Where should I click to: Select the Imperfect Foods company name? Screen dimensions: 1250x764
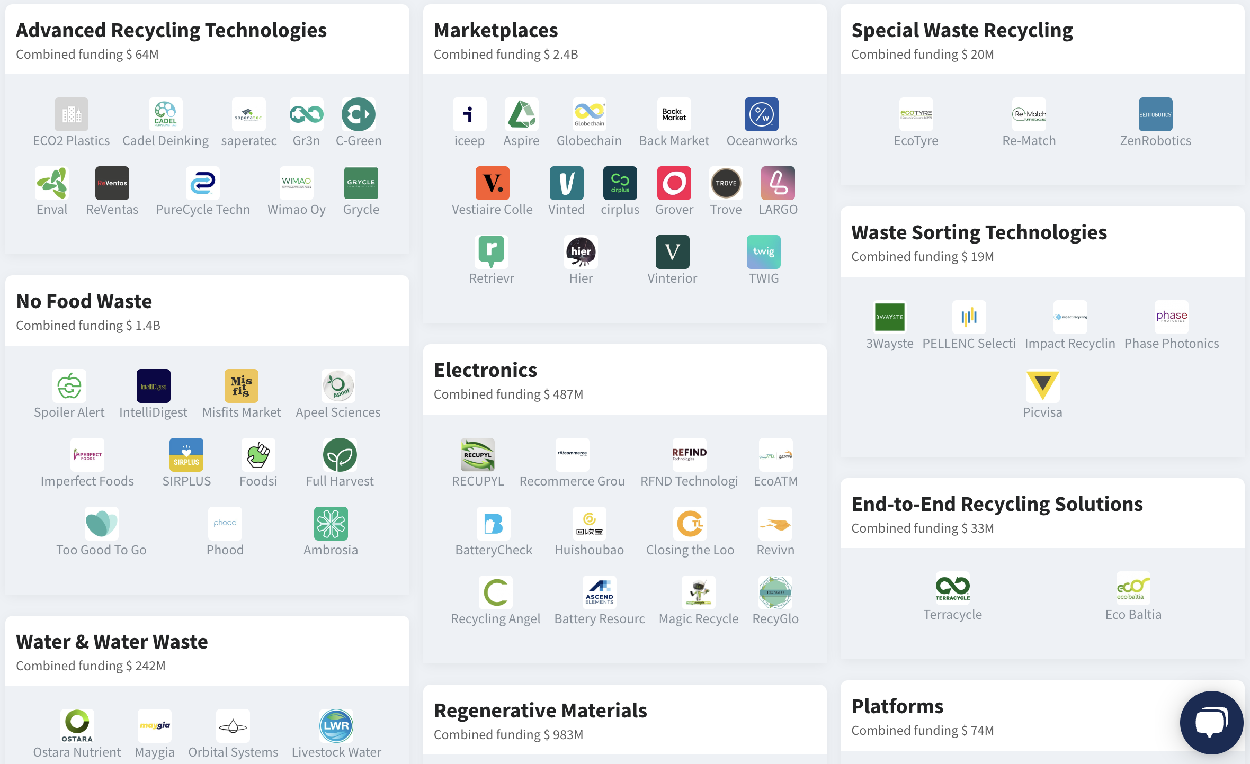[x=87, y=481]
